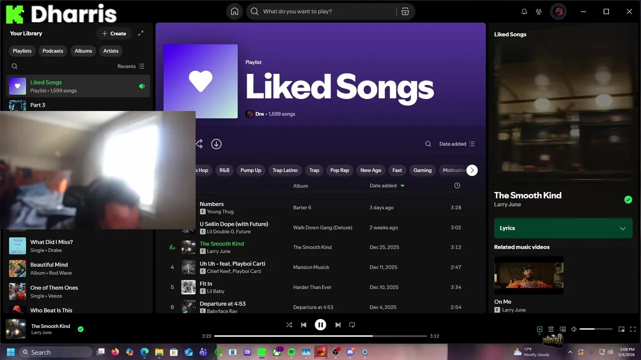The height and width of the screenshot is (360, 641).
Task: Mute the Spotify volume
Action: click(x=574, y=329)
